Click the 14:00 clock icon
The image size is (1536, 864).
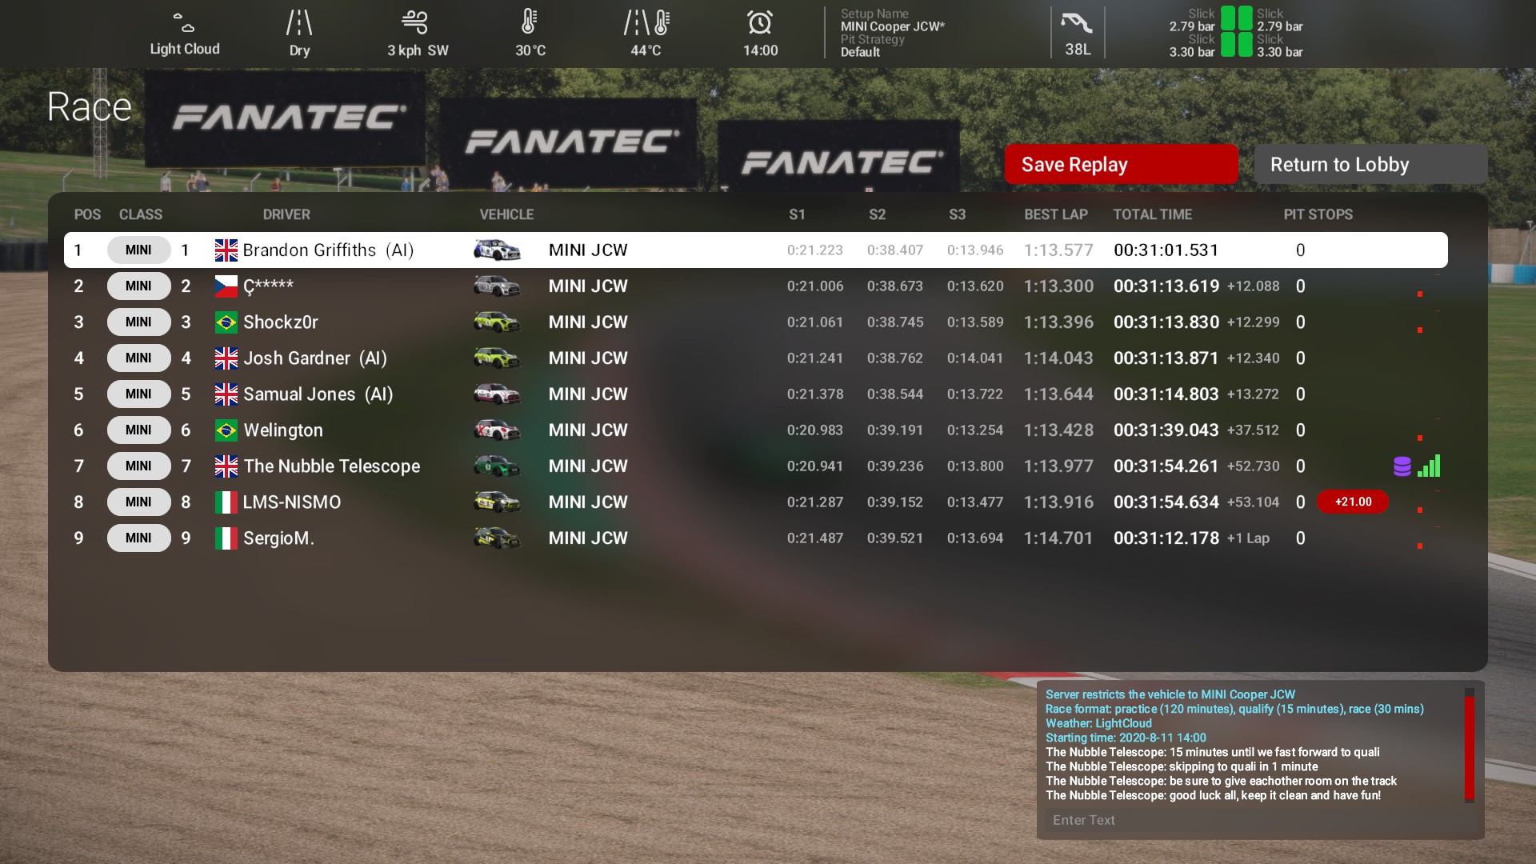point(760,22)
